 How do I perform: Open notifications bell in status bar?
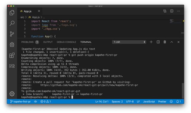click(x=178, y=102)
